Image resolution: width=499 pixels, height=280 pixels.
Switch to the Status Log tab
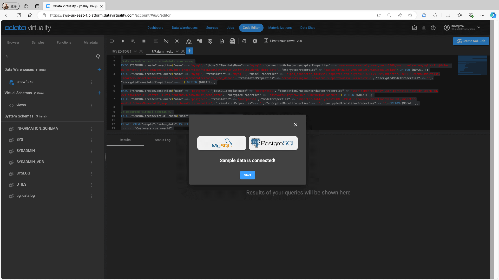point(163,140)
